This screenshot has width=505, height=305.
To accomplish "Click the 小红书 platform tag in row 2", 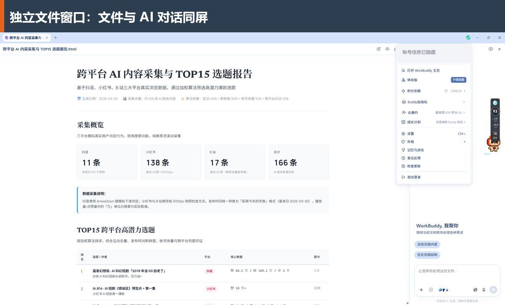I will point(211,289).
